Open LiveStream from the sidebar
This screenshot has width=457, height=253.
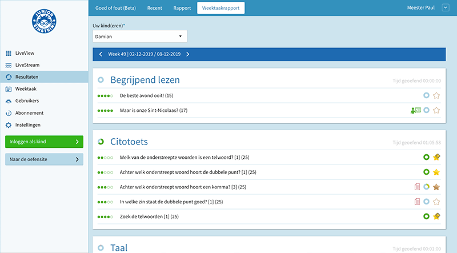pos(27,65)
